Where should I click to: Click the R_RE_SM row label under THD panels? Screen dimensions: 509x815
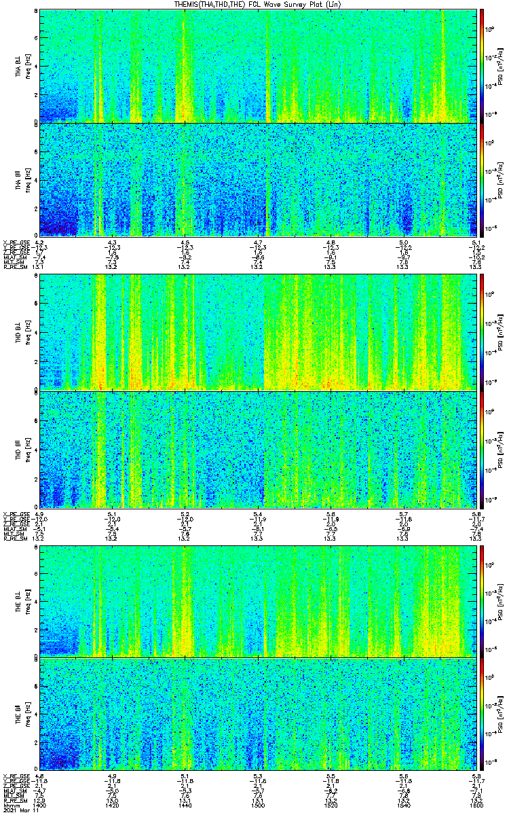(14, 539)
